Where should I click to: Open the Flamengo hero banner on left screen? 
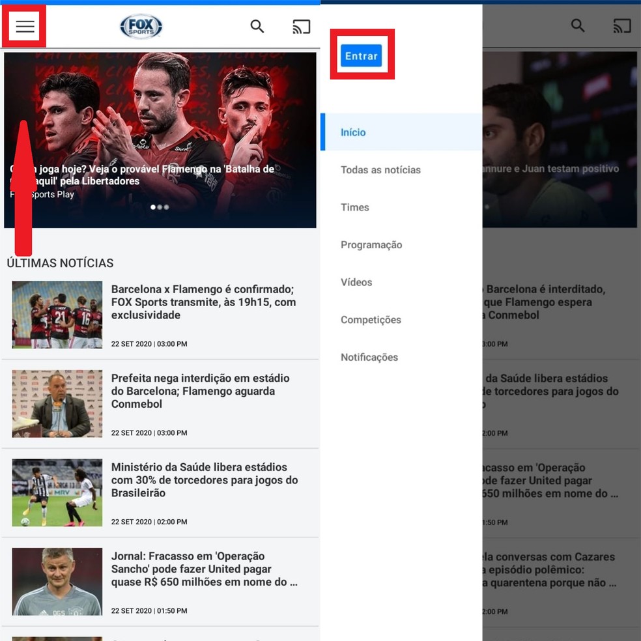(x=160, y=140)
